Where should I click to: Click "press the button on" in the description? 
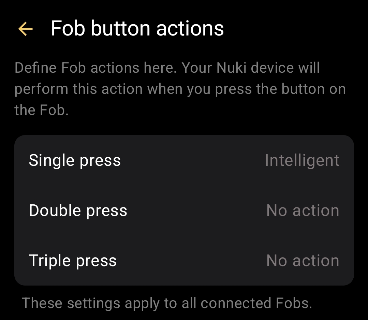click(x=280, y=89)
